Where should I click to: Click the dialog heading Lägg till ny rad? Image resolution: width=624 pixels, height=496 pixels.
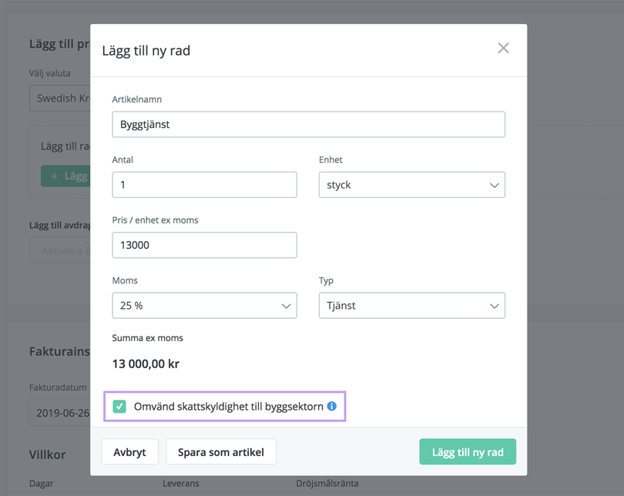pyautogui.click(x=146, y=51)
